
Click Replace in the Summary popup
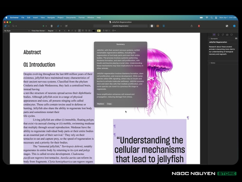pos(100,104)
